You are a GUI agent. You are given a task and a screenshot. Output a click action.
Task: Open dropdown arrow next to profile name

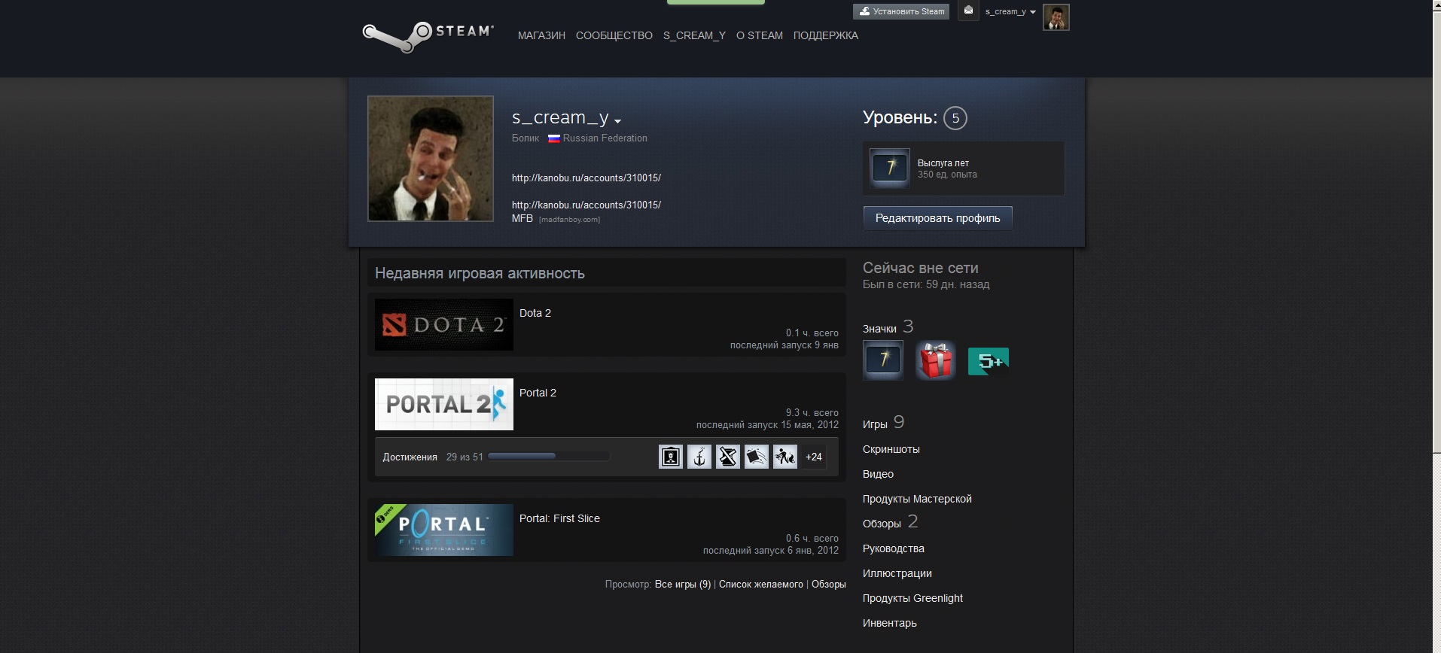point(617,121)
